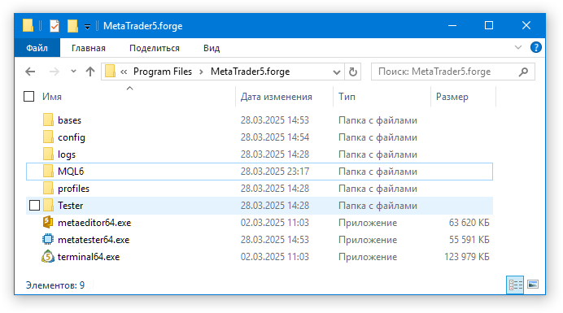563x313 pixels.
Task: Click the metatester64.exe chip icon
Action: tap(48, 239)
